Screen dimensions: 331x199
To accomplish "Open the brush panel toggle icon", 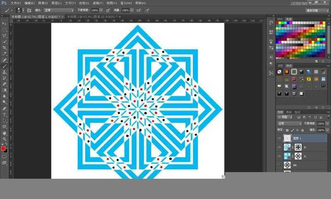I will (29, 10).
